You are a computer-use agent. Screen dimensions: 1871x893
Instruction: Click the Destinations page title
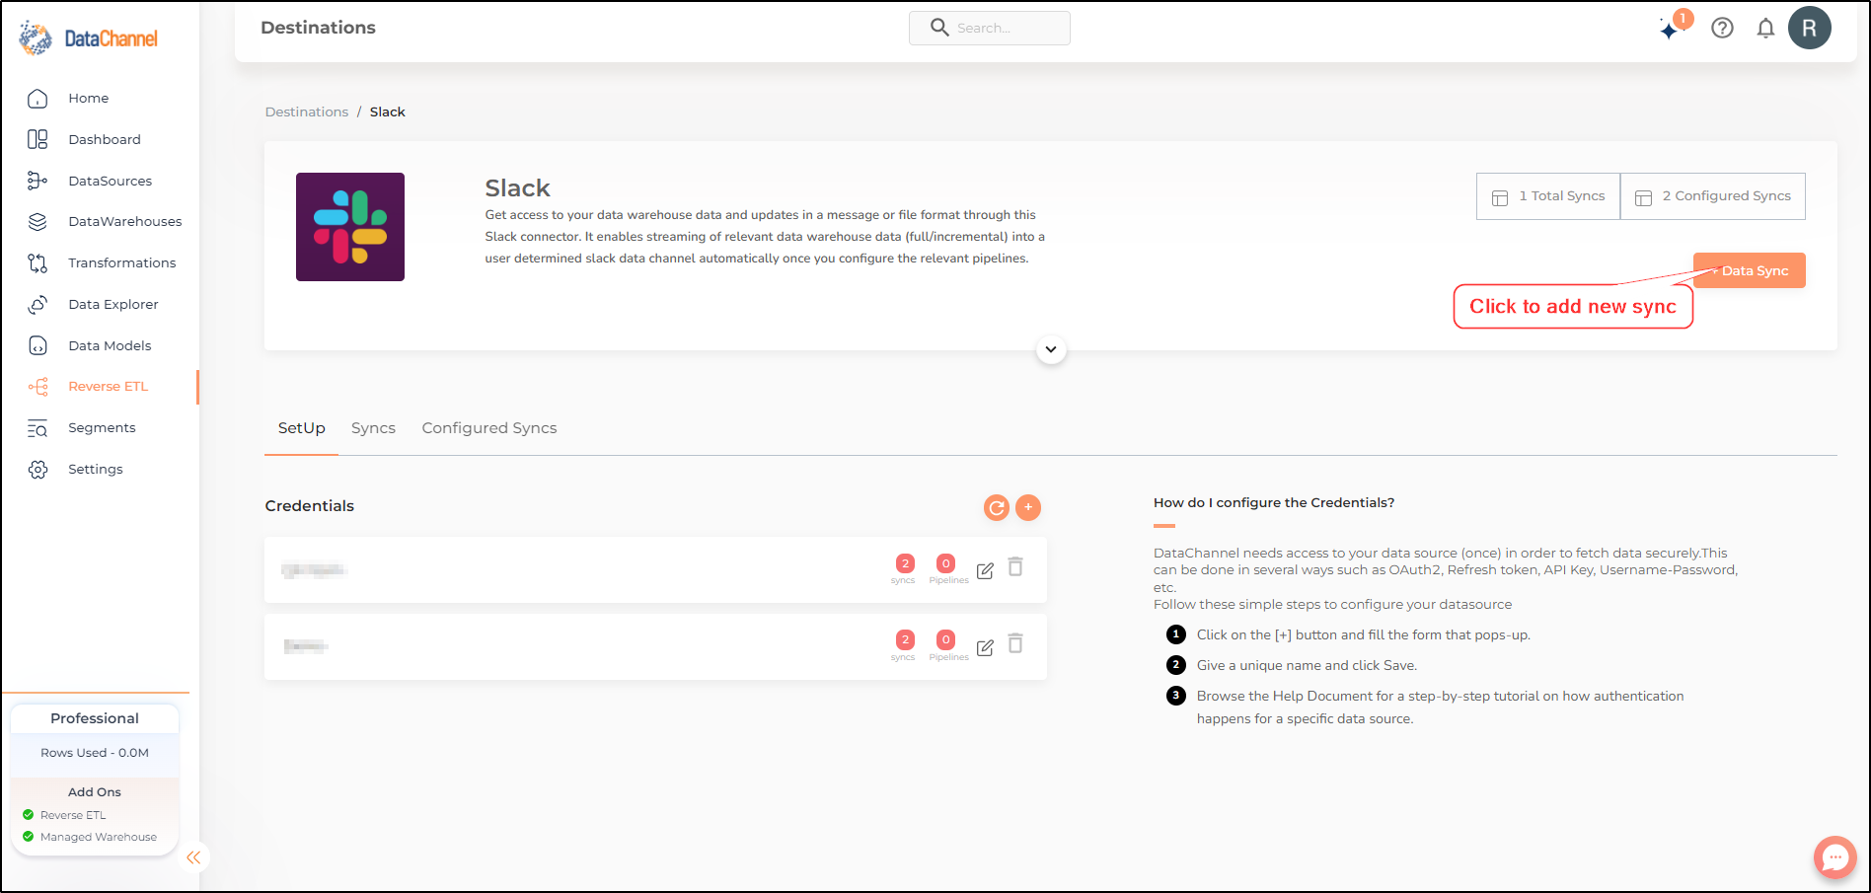tap(318, 28)
